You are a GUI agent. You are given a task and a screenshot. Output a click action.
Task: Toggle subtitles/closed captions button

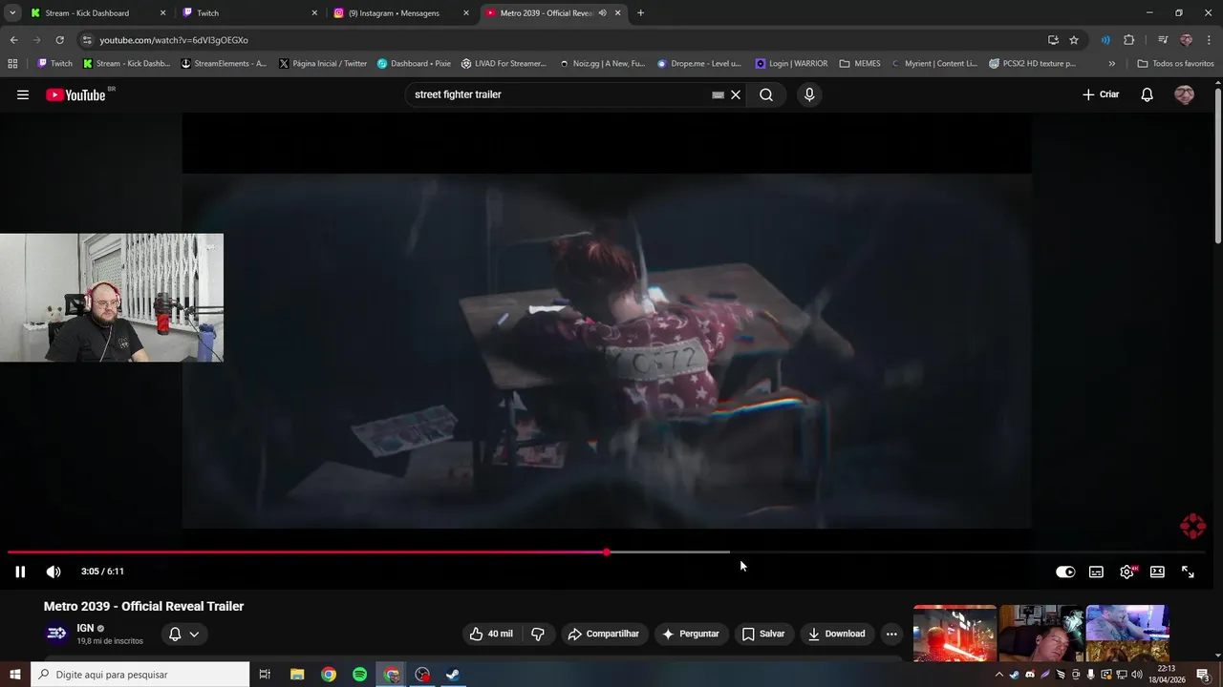pos(1096,572)
